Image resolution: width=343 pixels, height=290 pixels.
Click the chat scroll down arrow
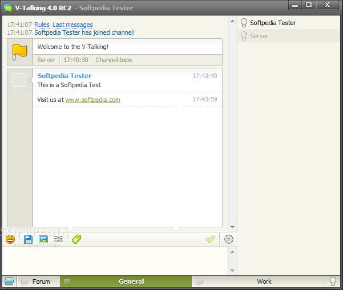point(232,227)
